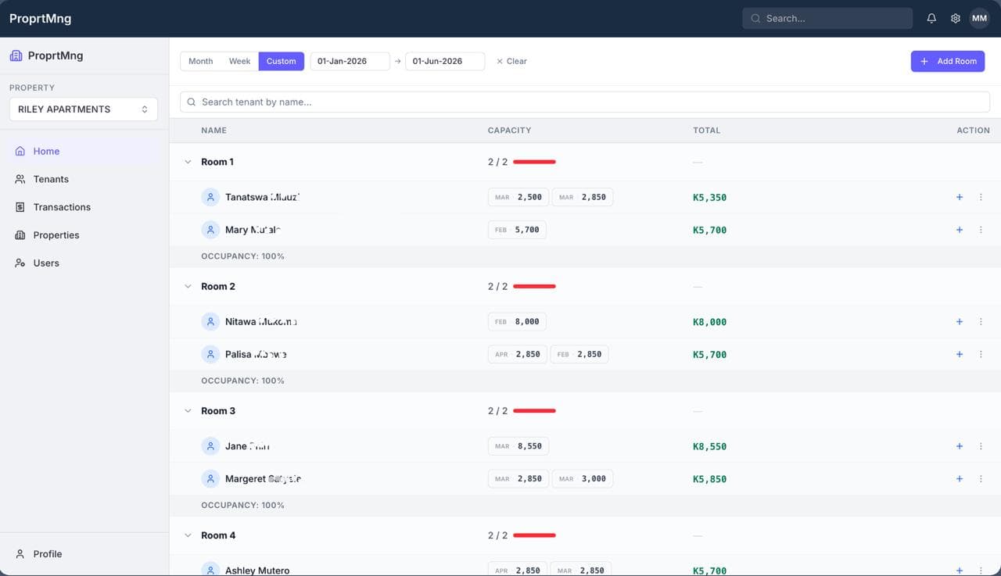Go to Home in sidebar

tap(84, 151)
